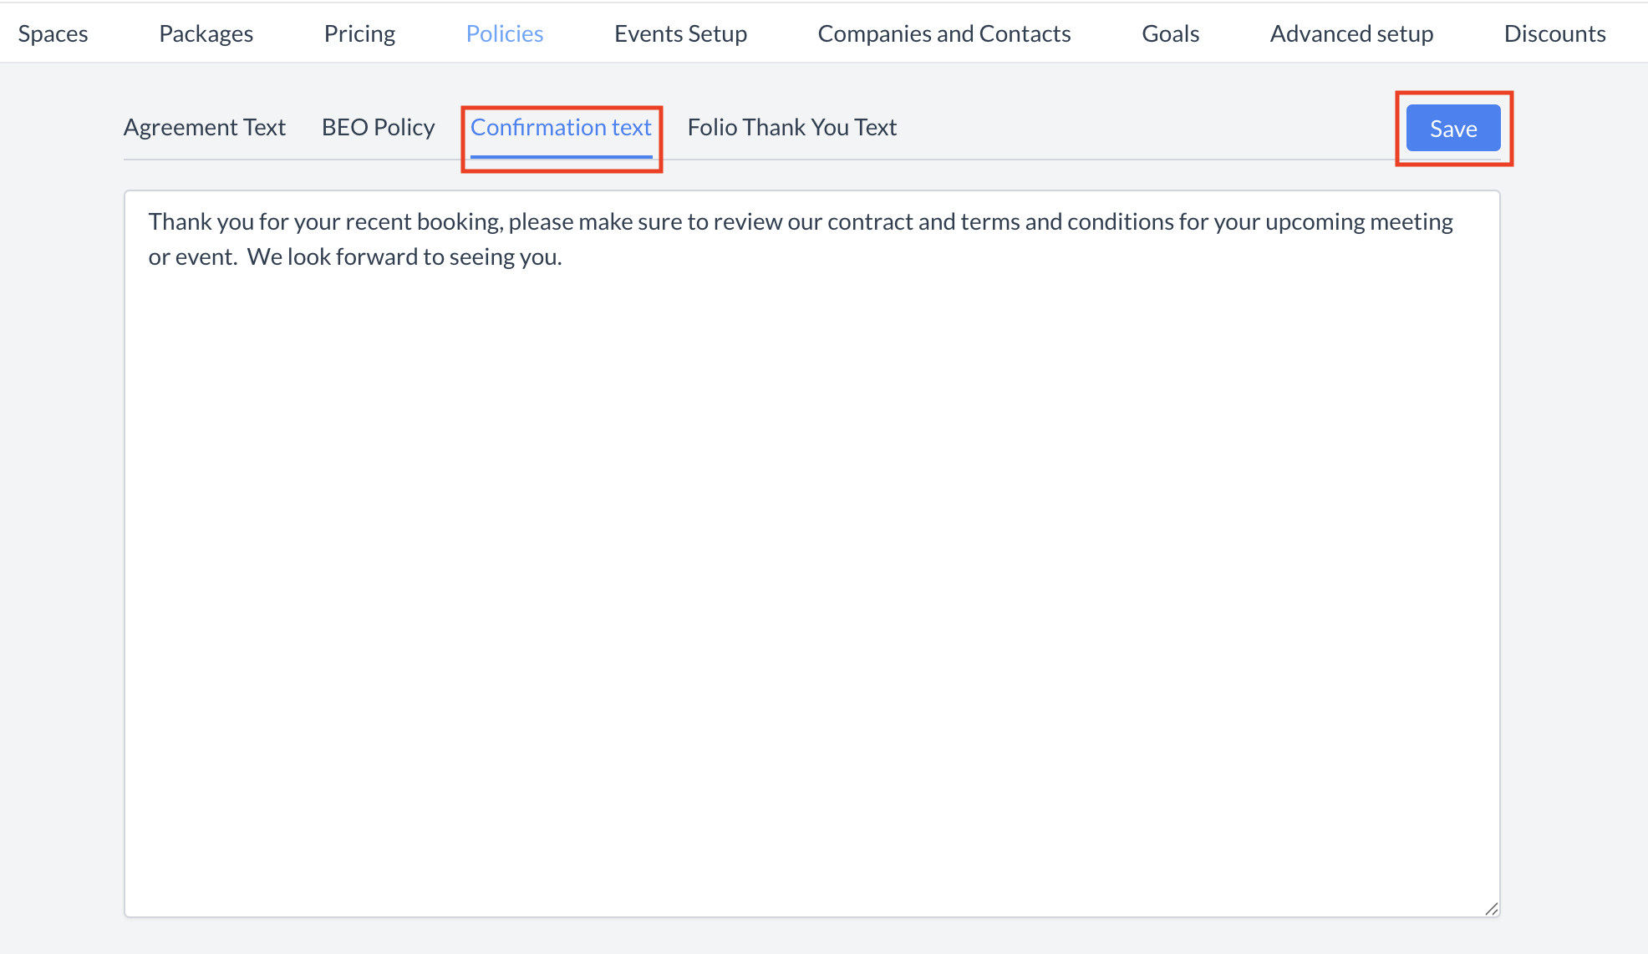Click the blue Save button

[x=1452, y=129]
